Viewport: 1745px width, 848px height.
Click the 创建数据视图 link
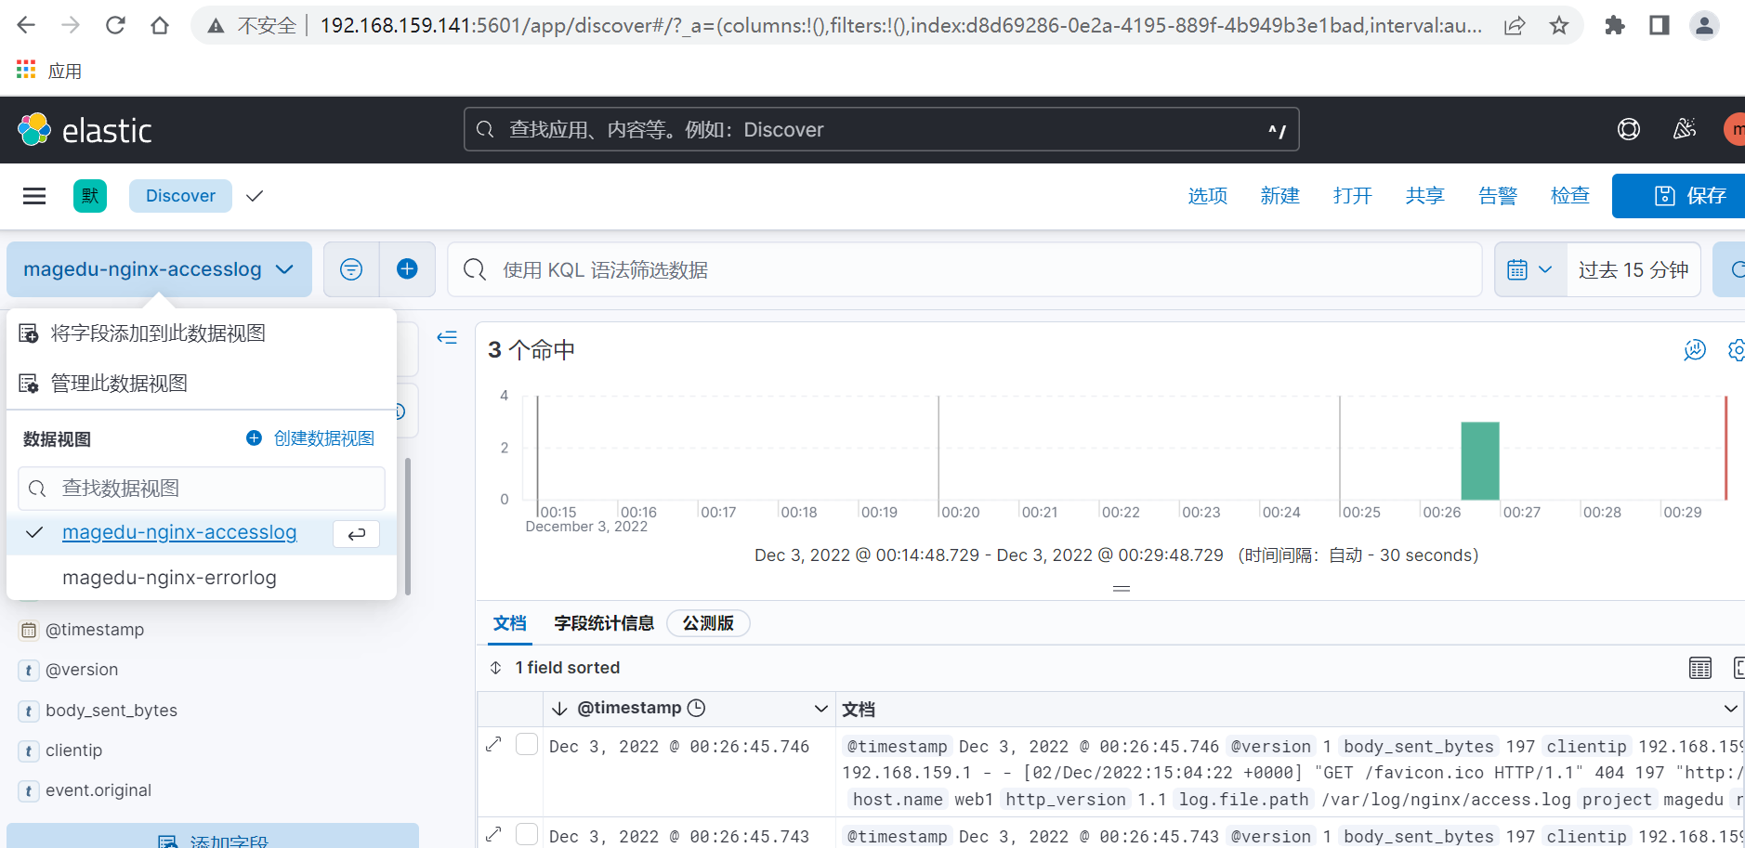click(323, 437)
